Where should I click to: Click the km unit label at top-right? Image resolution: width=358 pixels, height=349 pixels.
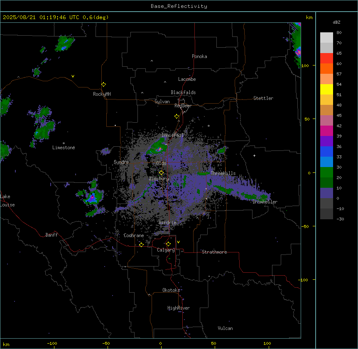[309, 17]
